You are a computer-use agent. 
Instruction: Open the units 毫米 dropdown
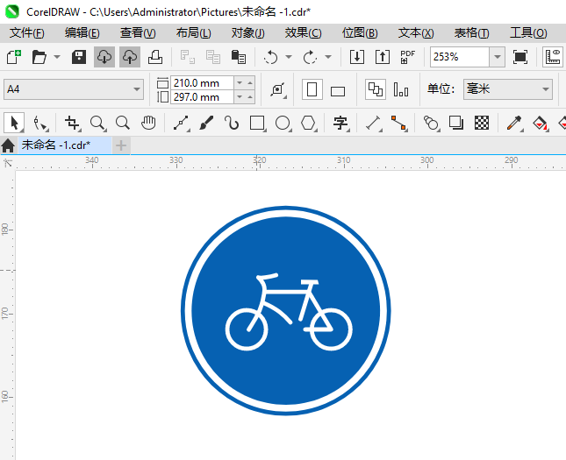pyautogui.click(x=508, y=89)
